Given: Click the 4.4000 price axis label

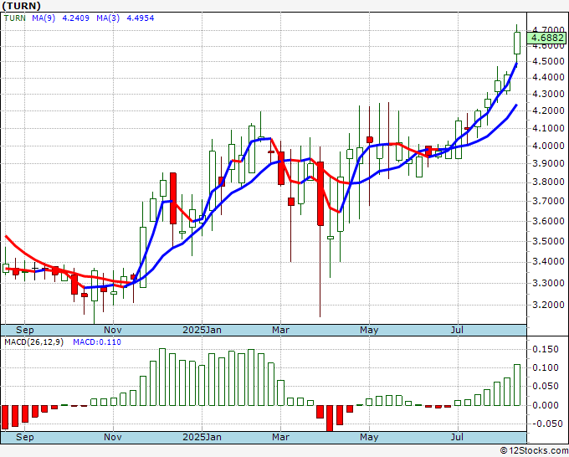Looking at the screenshot, I should click(x=548, y=77).
